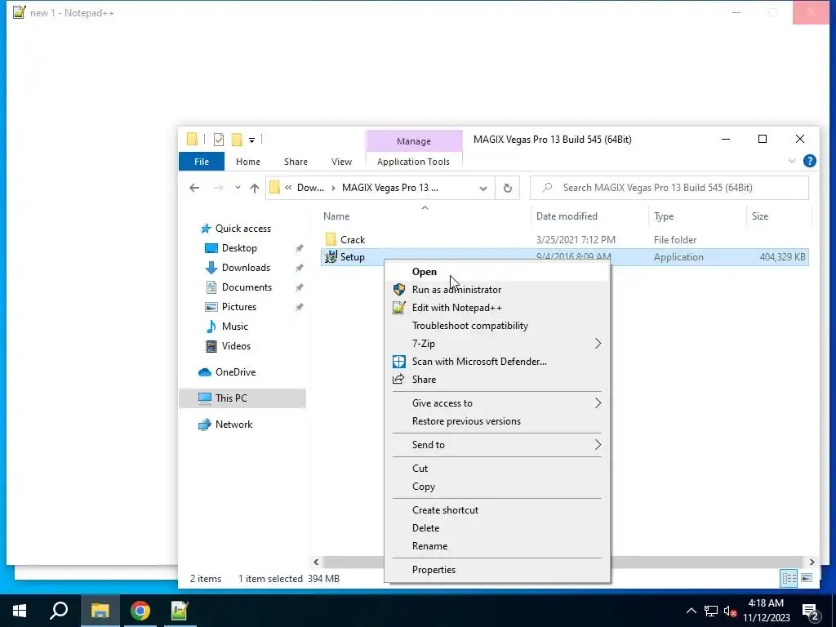Click the New folder icon in title bar

click(x=237, y=140)
